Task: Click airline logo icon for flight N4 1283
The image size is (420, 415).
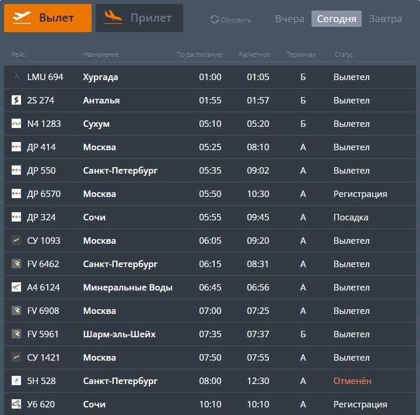Action: coord(16,124)
